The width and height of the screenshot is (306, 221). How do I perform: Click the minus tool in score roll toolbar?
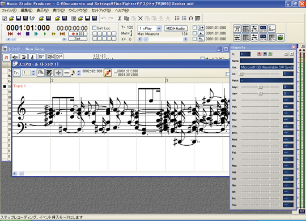[67, 73]
